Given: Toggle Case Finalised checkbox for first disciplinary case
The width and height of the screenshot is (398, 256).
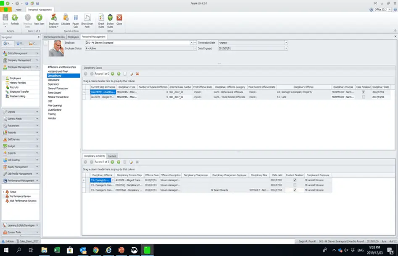Looking at the screenshot, I should click(363, 92).
